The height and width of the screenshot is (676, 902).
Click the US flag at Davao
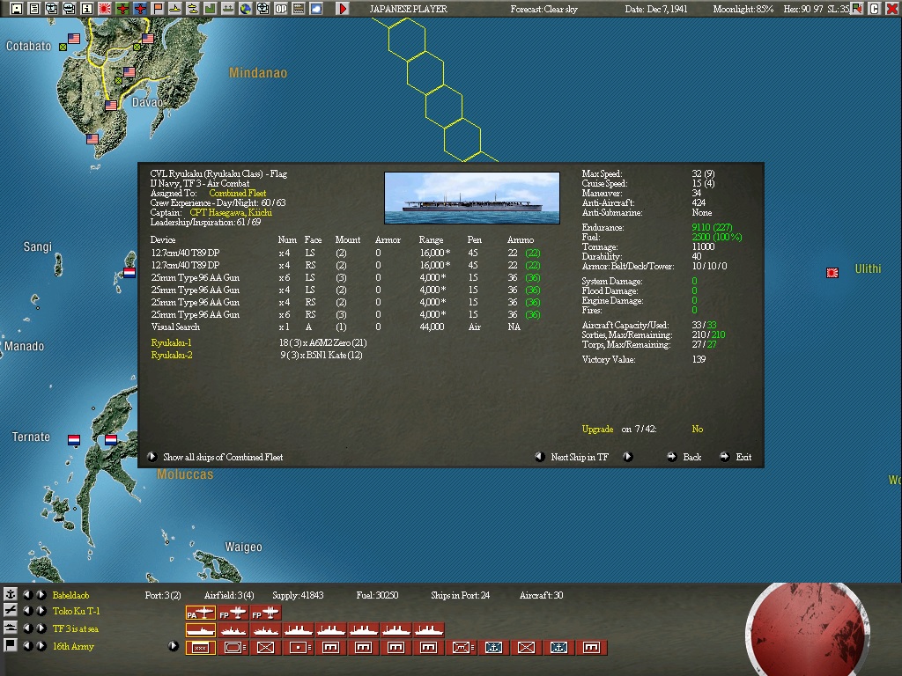(x=111, y=106)
